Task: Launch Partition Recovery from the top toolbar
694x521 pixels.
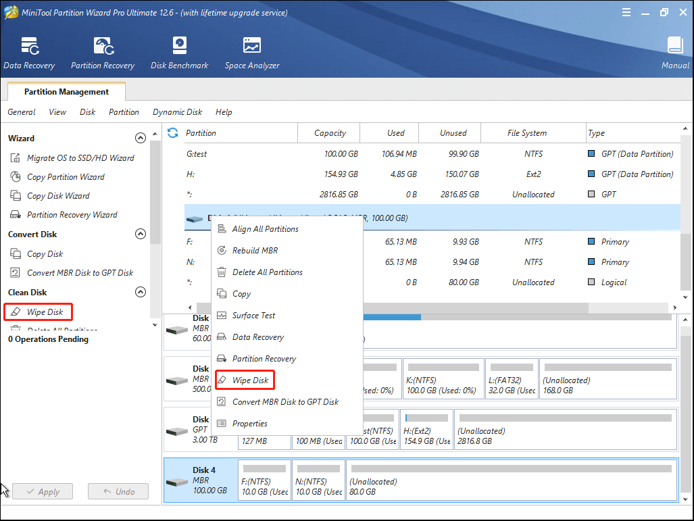Action: click(103, 53)
